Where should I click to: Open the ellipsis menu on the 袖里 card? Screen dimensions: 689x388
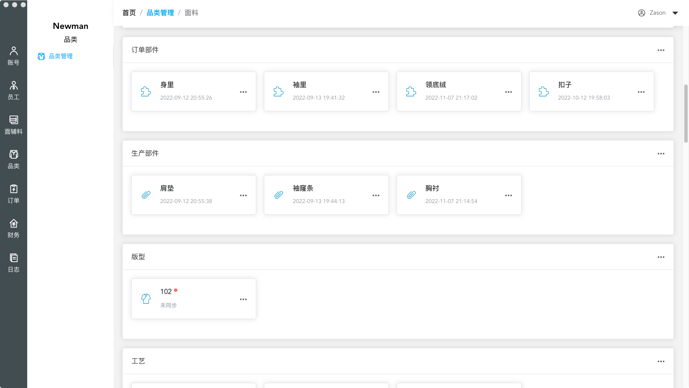click(376, 92)
